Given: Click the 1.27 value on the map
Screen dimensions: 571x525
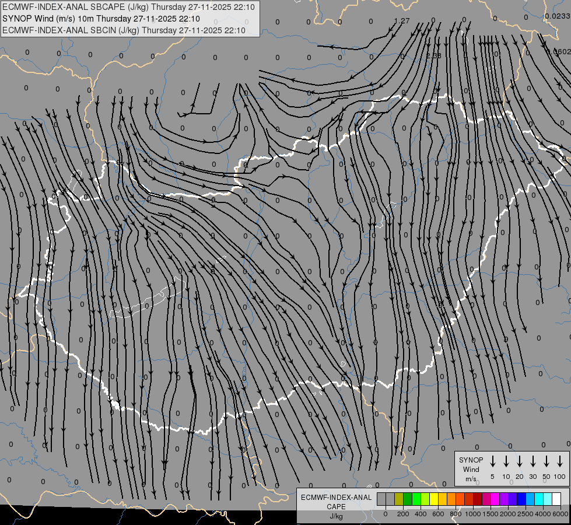Looking at the screenshot, I should click(402, 21).
